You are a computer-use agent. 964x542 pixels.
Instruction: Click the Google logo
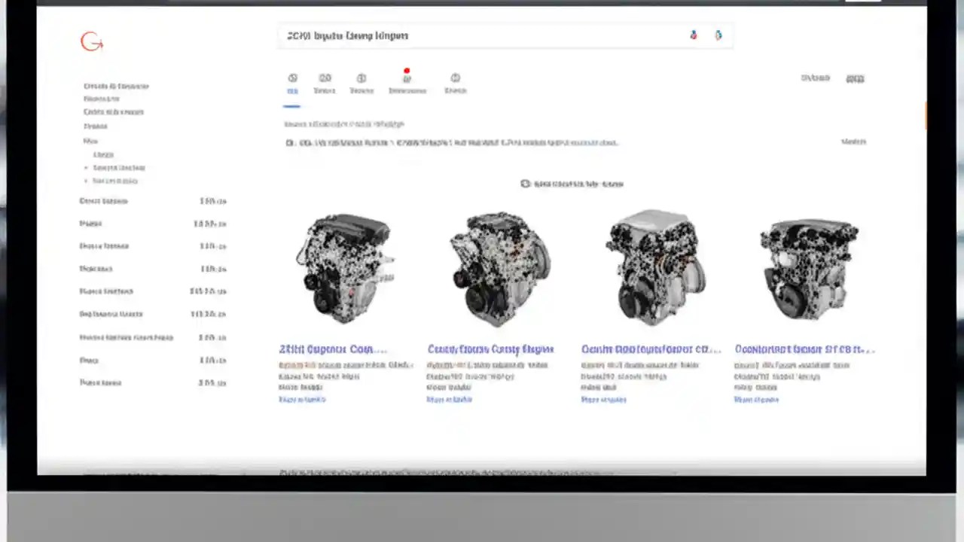pyautogui.click(x=90, y=41)
